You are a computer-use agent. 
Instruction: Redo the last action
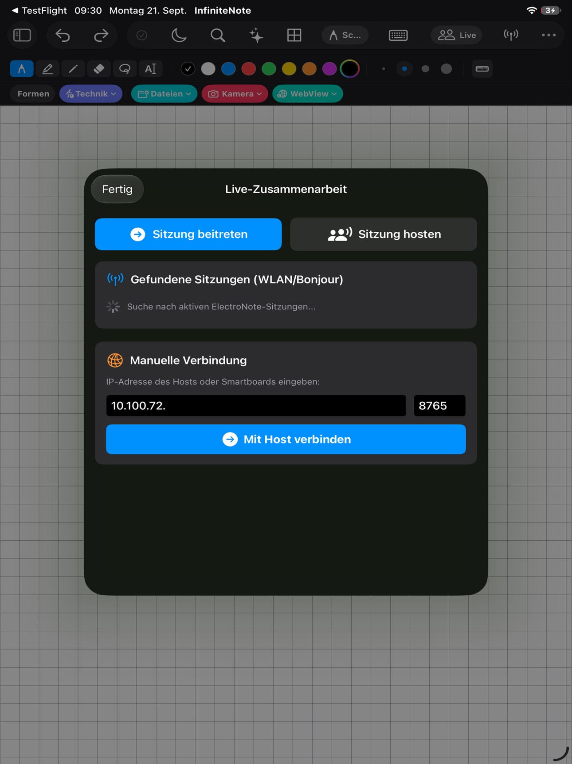(101, 35)
